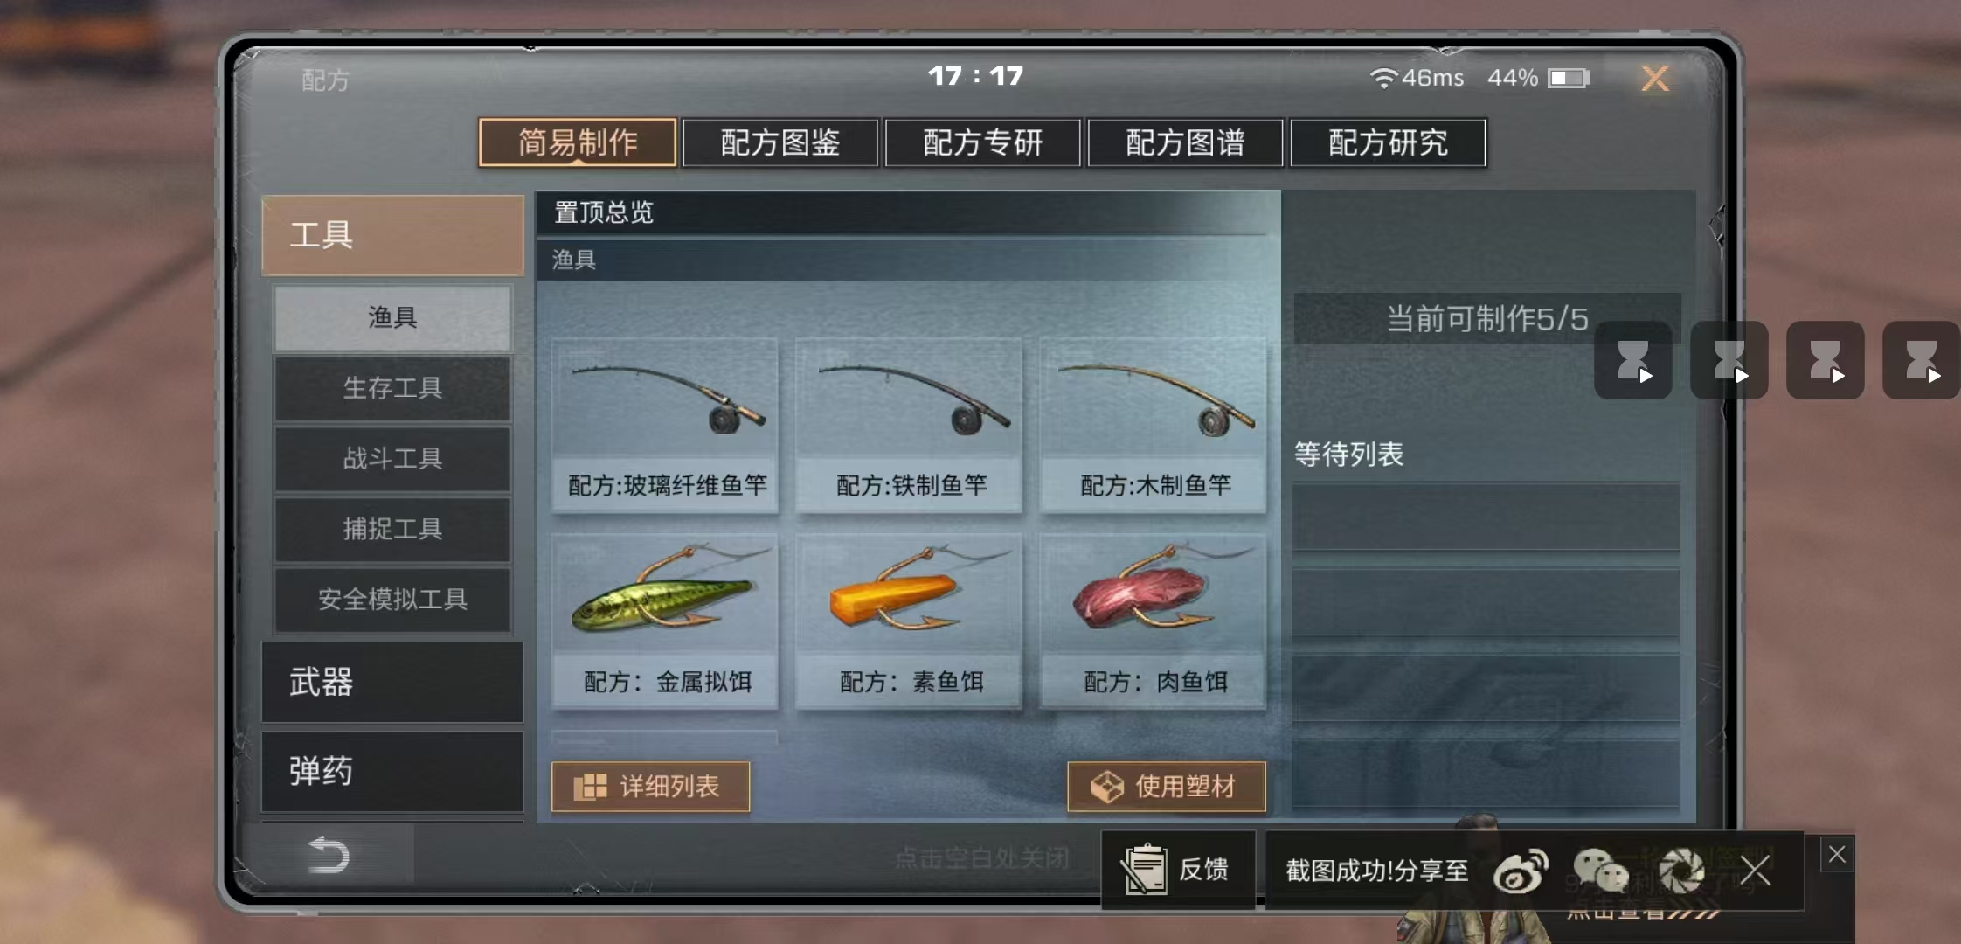
Task: Select 生存工具 subcategory
Action: 392,388
